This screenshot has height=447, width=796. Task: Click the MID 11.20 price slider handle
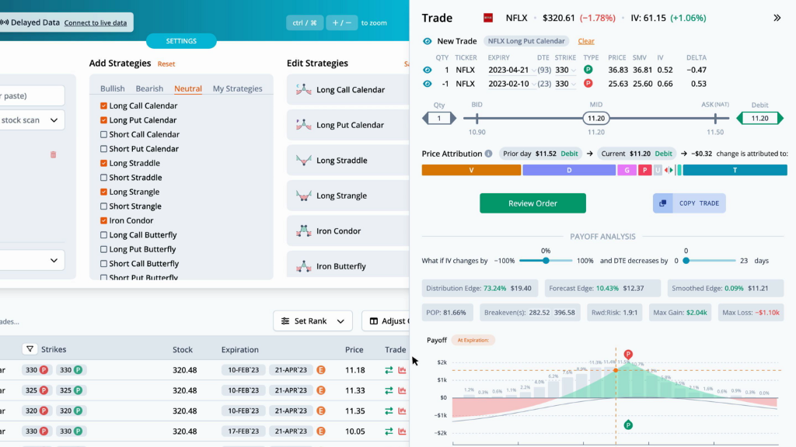click(596, 118)
